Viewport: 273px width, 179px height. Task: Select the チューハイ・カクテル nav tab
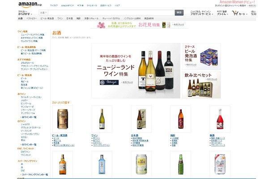[111, 18]
